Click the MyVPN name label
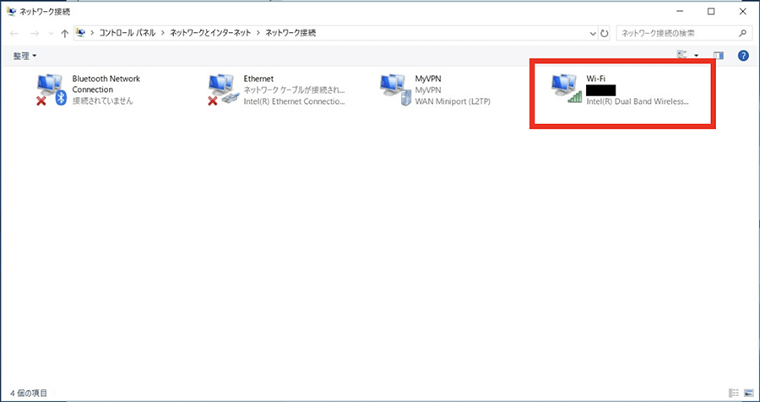This screenshot has width=760, height=402. point(428,79)
